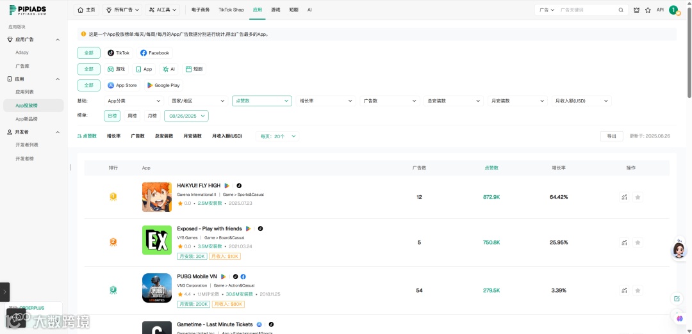Open the HAIKYU!! FLY HIGH app thumbnail
The width and height of the screenshot is (692, 334).
157,197
